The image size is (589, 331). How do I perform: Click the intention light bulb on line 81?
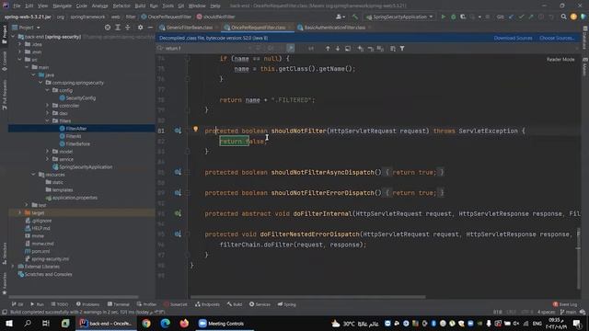(x=195, y=129)
